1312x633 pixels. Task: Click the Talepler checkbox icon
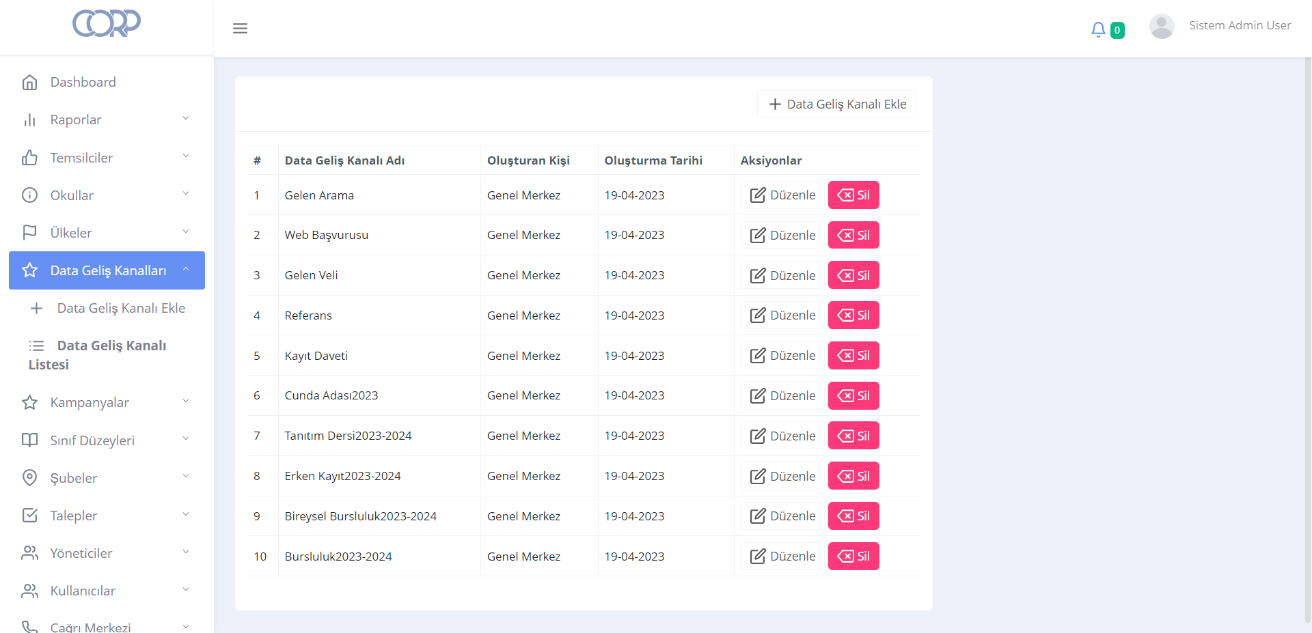tap(29, 516)
